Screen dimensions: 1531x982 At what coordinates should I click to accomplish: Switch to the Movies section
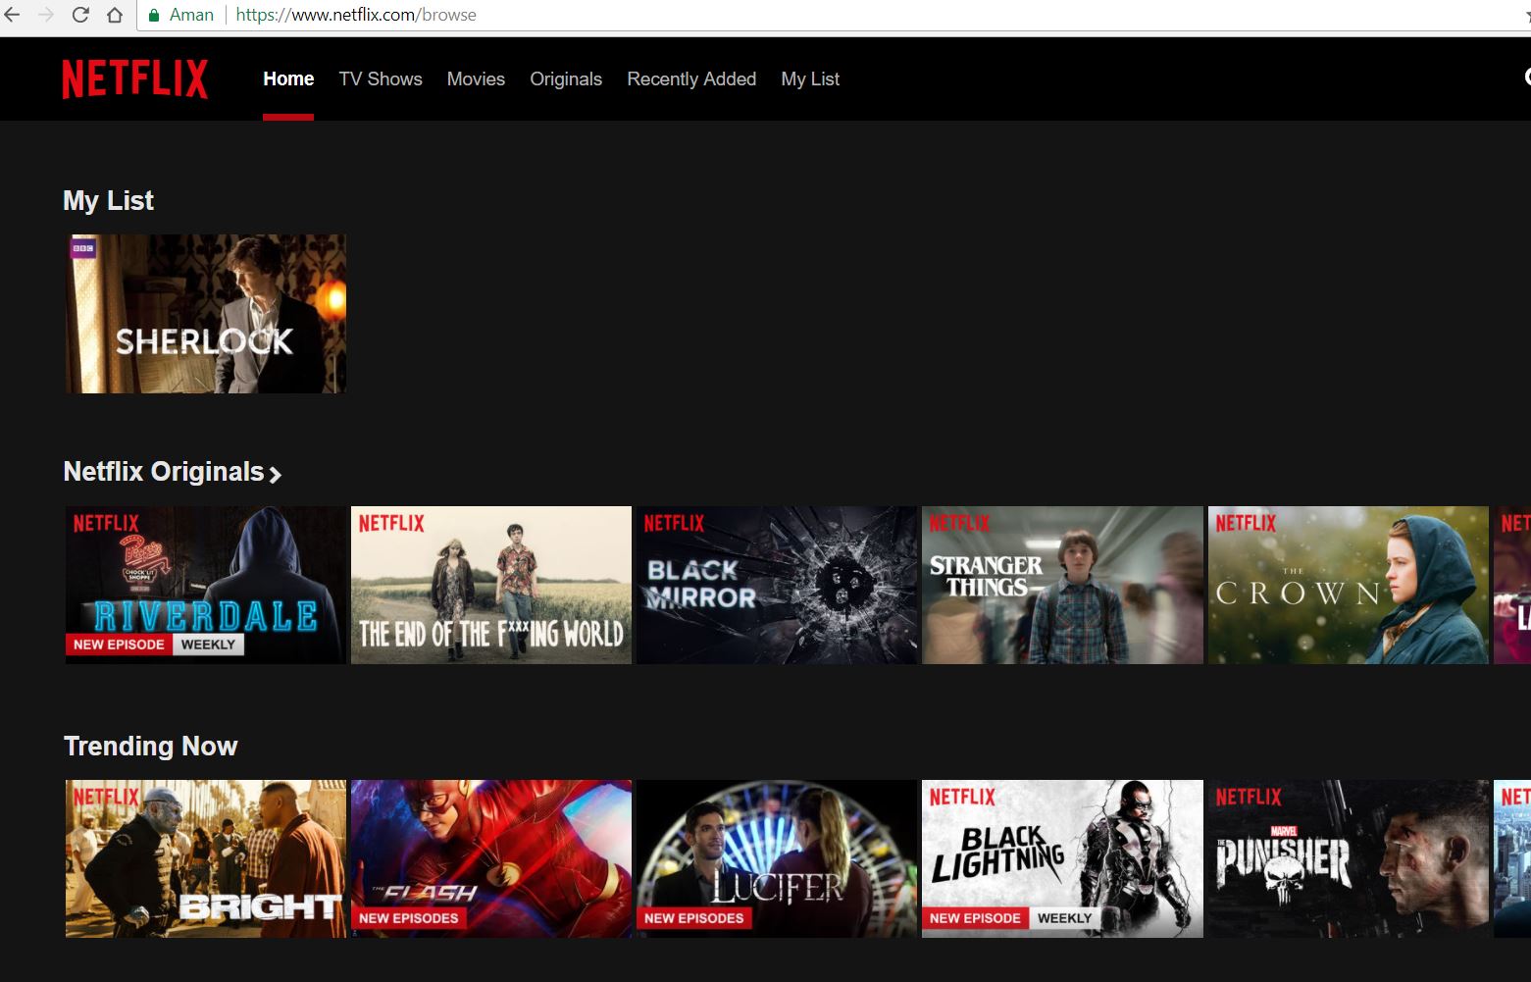click(476, 79)
